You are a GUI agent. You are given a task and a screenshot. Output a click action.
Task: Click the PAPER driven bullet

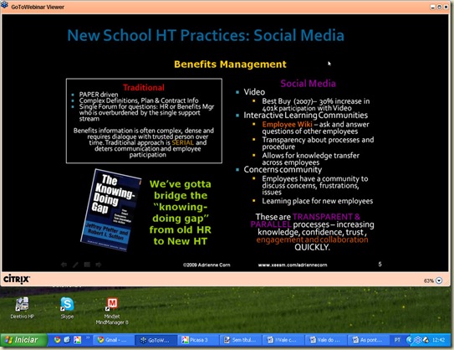pyautogui.click(x=99, y=95)
